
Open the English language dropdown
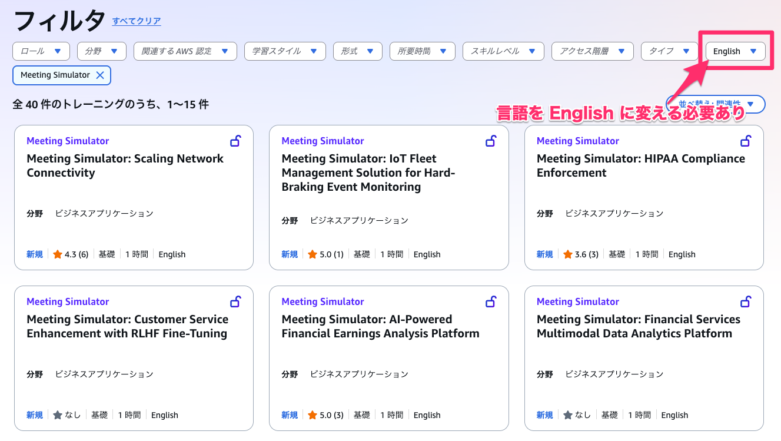click(x=735, y=51)
